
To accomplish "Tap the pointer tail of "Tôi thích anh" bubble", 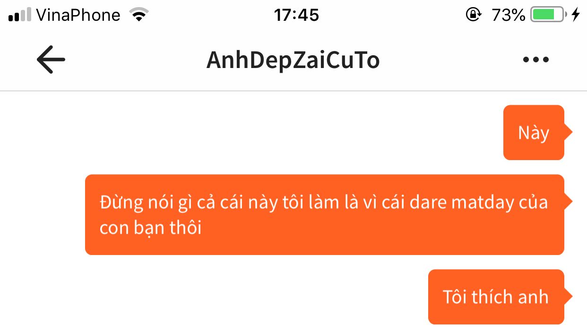I will coord(569,297).
